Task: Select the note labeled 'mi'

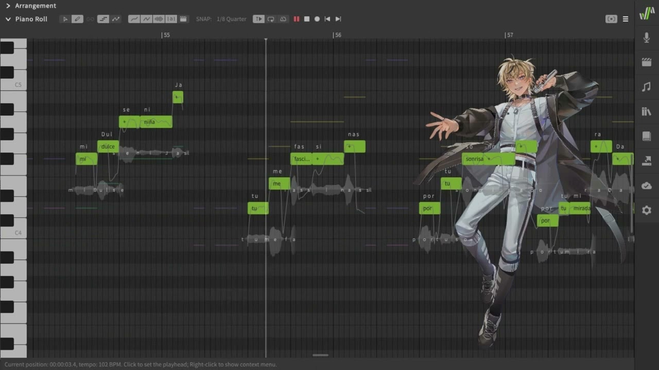Action: pyautogui.click(x=86, y=159)
